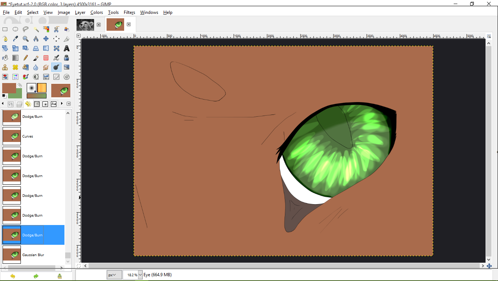
Task: Choose the Eraser tool
Action: 46,58
